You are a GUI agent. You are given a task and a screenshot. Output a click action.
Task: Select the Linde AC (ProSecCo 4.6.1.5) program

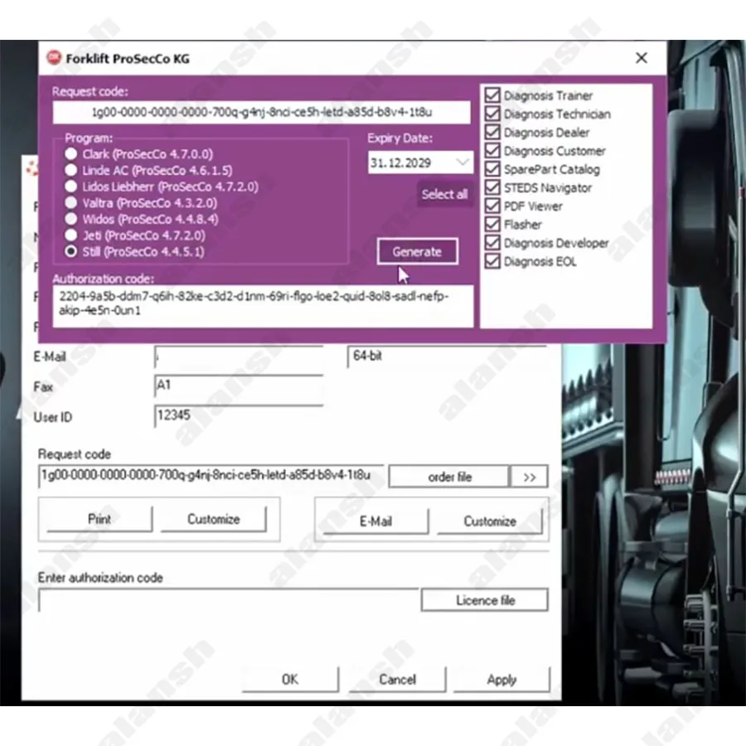[x=71, y=170]
